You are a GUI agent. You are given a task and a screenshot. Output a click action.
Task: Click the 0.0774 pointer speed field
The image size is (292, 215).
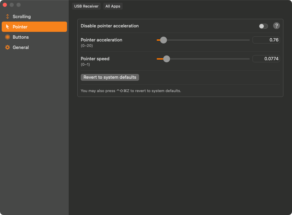tap(266, 59)
